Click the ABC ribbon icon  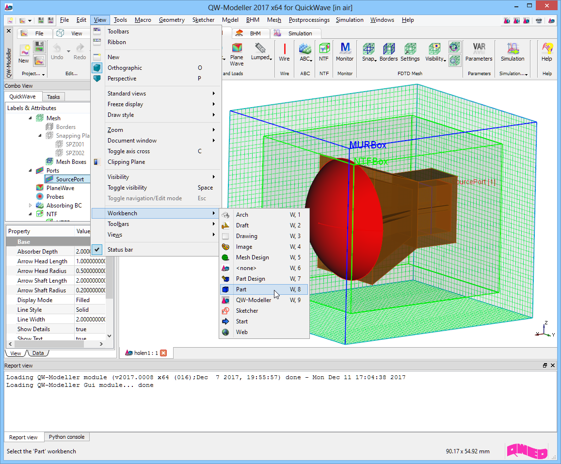pos(305,52)
